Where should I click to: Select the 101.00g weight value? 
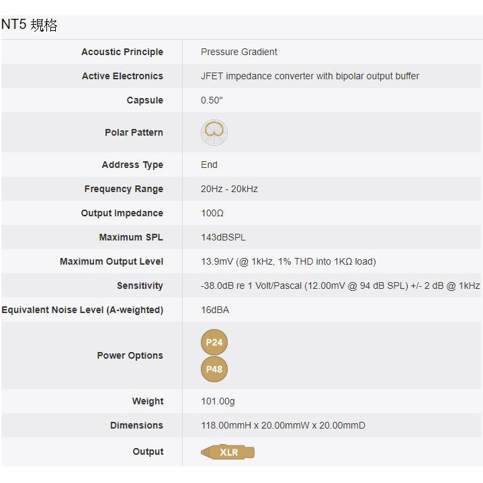click(218, 401)
